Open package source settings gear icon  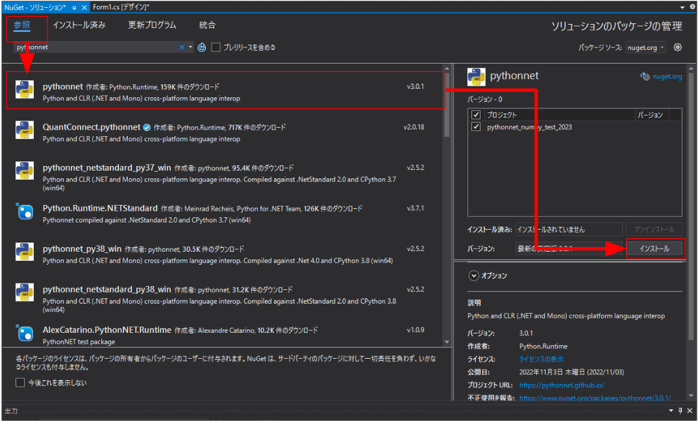coord(677,47)
